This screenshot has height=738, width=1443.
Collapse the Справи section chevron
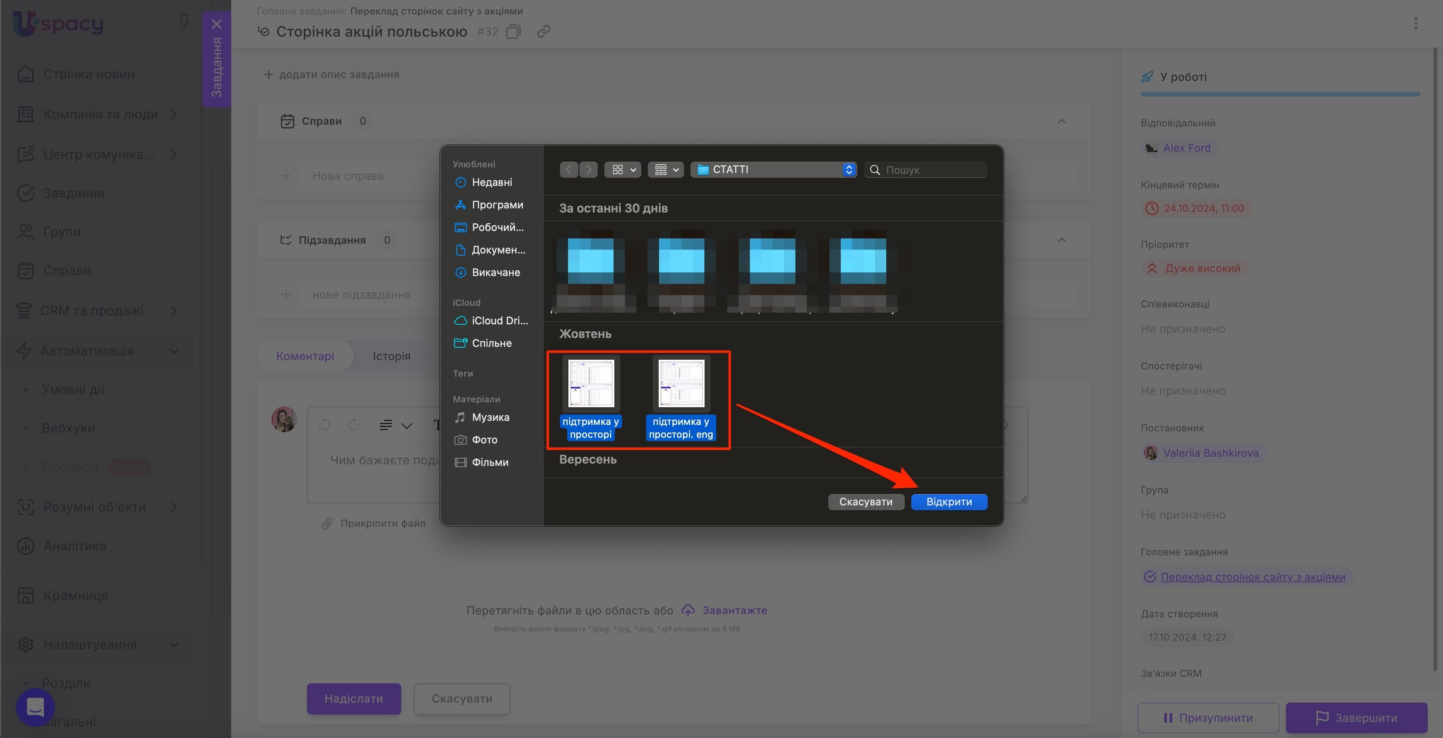tap(1062, 121)
